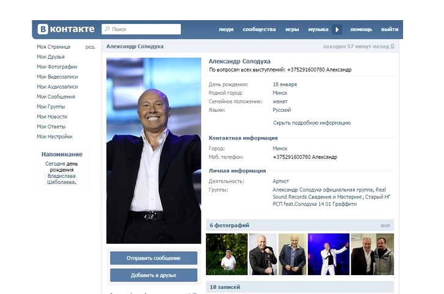Open the сообщества menu item
This screenshot has height=294, width=444.
[x=259, y=29]
